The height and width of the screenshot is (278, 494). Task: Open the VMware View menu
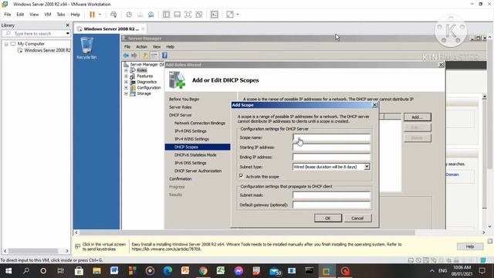tap(34, 15)
